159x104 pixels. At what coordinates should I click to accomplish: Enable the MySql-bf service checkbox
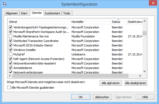click(10, 54)
